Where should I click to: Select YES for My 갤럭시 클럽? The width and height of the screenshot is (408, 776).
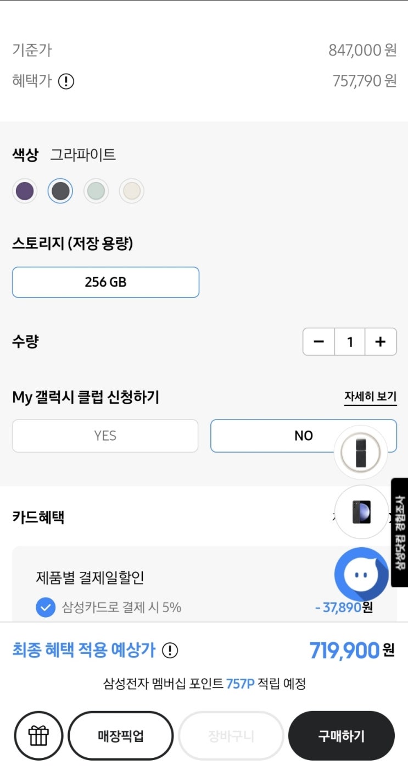pos(105,436)
